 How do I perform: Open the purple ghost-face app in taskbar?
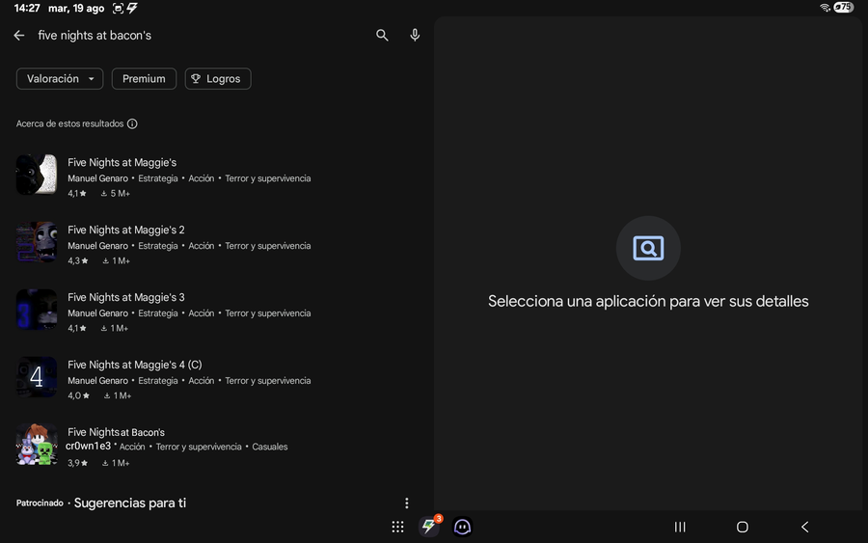tap(462, 527)
